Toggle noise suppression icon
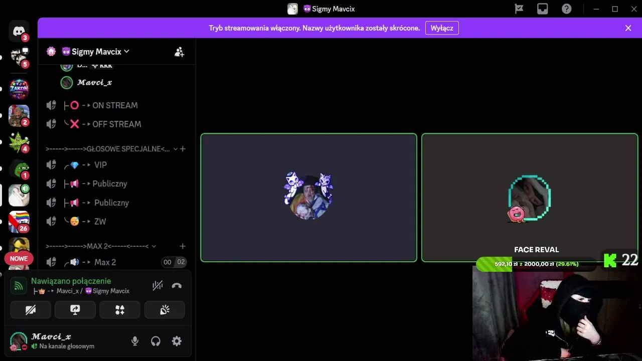This screenshot has height=361, width=642. [157, 286]
